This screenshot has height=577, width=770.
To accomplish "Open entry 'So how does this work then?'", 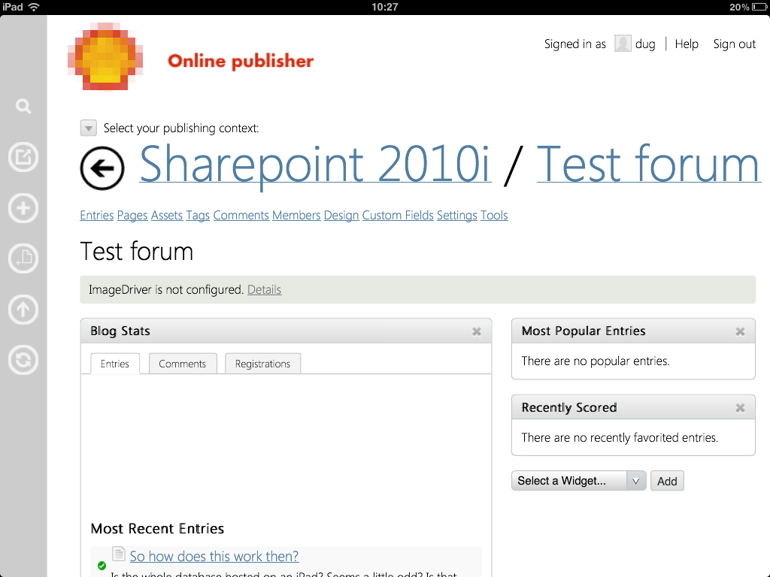I will tap(214, 557).
